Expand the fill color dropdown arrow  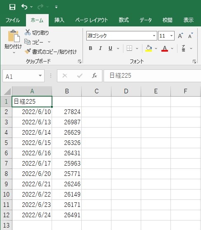coord(156,48)
